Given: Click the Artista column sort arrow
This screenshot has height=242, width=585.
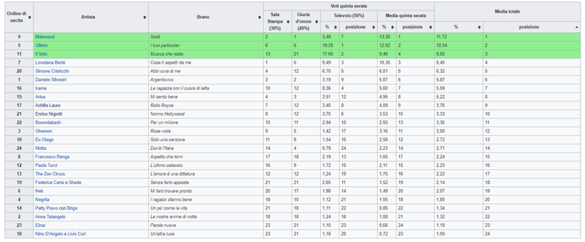Looking at the screenshot, I should coord(144,17).
